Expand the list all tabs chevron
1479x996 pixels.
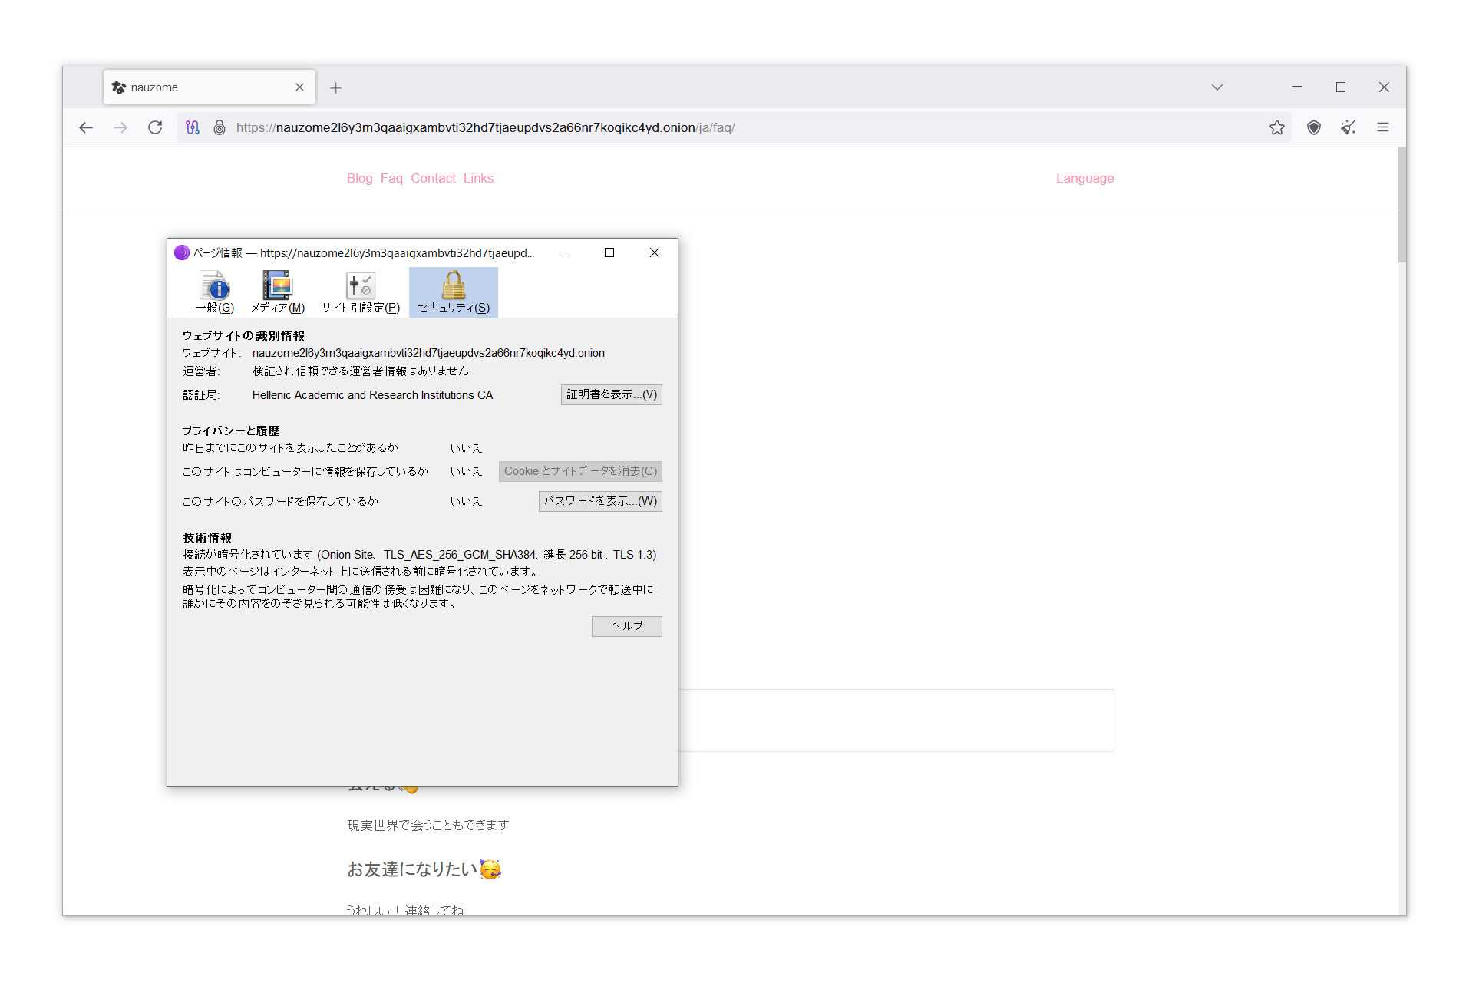coord(1217,87)
